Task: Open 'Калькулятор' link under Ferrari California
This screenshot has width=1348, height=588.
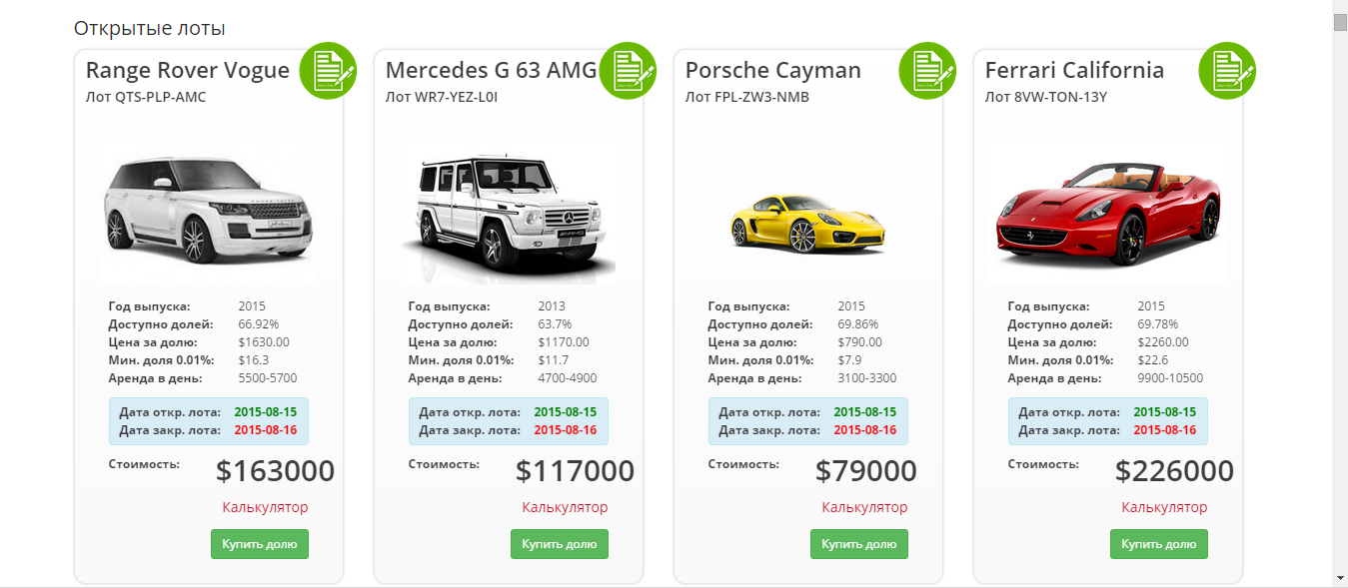Action: (1164, 507)
